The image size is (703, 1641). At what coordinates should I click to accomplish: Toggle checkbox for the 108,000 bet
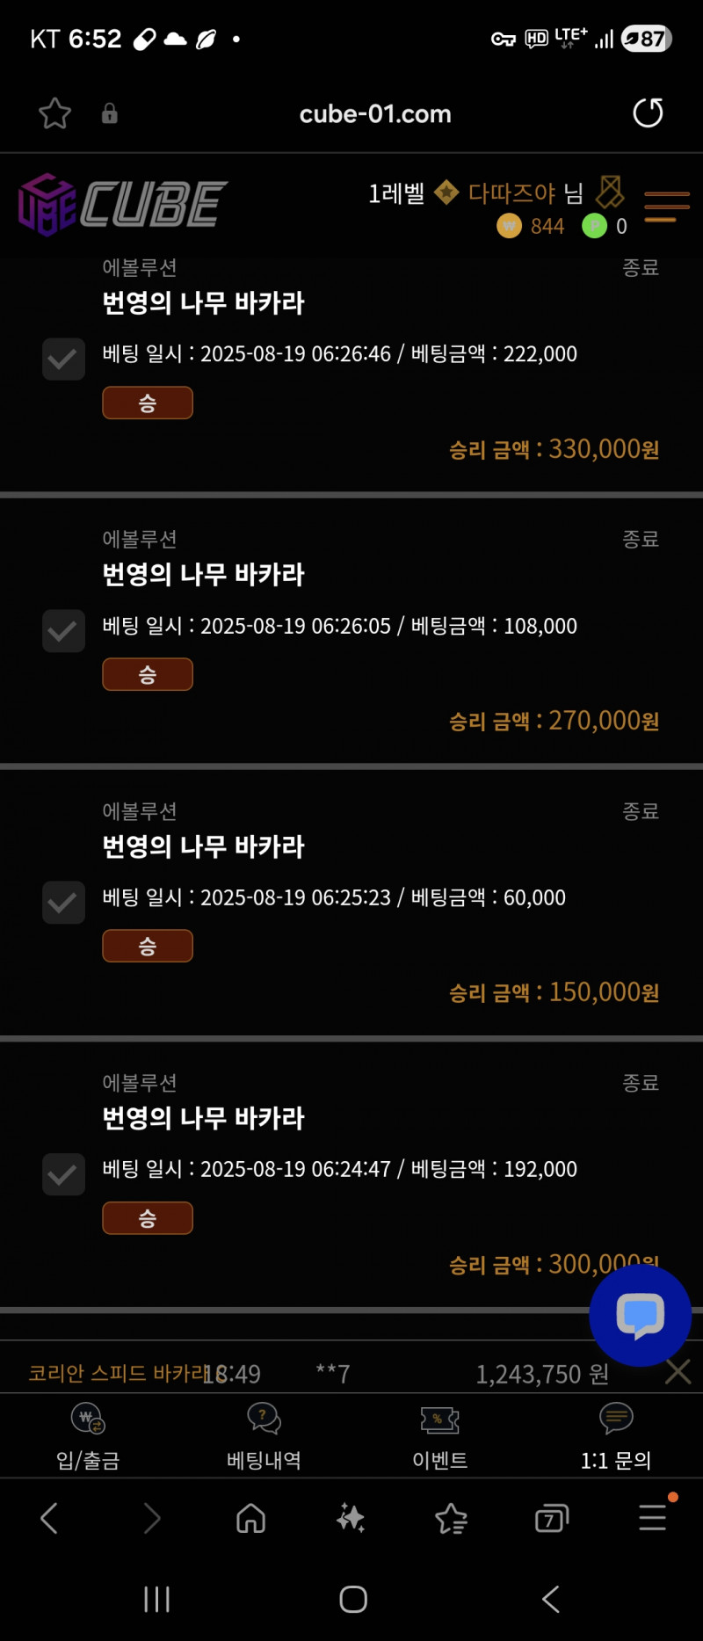(x=63, y=631)
